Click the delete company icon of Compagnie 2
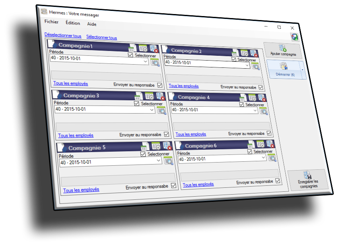The width and height of the screenshot is (342, 252). click(254, 53)
